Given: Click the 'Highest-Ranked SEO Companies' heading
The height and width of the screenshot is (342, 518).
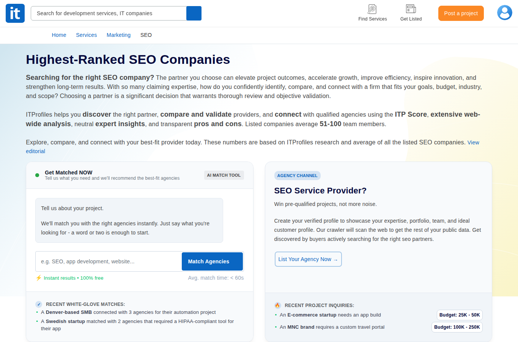Looking at the screenshot, I should coord(128,60).
